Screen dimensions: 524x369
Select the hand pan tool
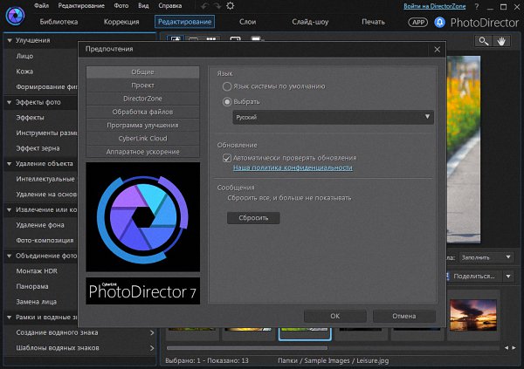coord(502,40)
